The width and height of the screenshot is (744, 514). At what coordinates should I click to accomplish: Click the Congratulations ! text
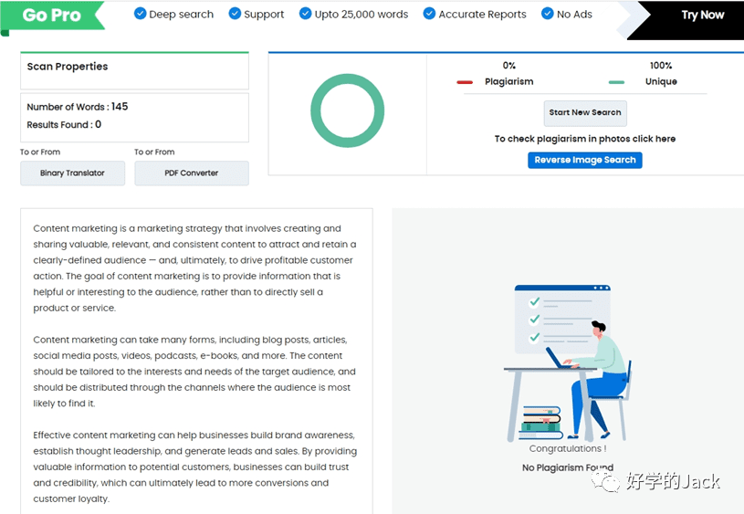point(568,448)
